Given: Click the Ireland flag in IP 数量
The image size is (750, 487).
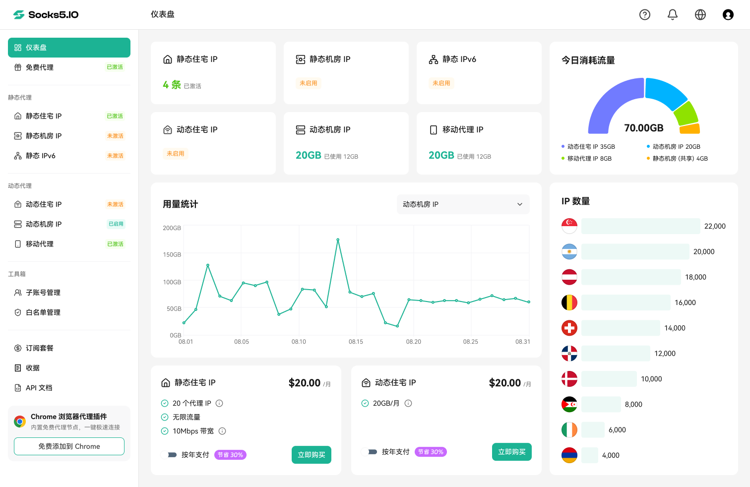Looking at the screenshot, I should (569, 430).
